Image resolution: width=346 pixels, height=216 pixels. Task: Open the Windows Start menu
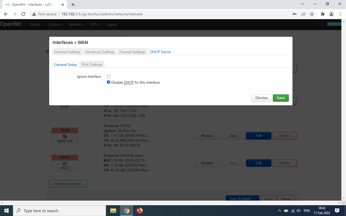pos(6,211)
